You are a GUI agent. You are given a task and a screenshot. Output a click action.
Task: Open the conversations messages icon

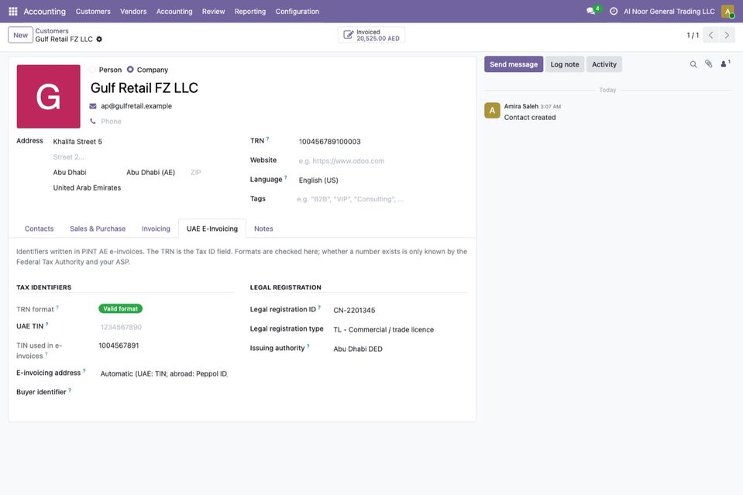(x=590, y=11)
